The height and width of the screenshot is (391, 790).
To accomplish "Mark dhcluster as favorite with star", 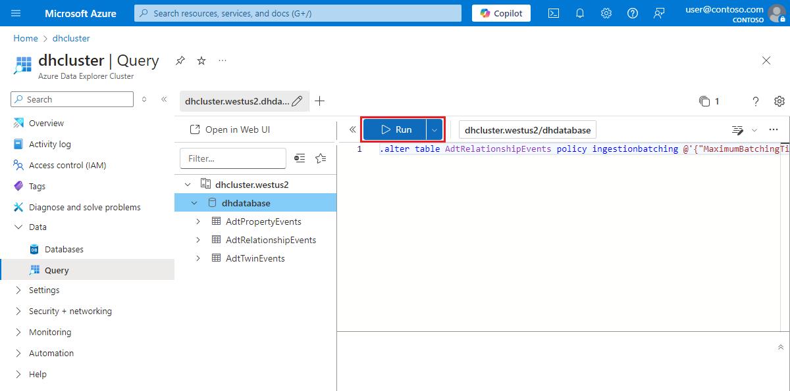I will 201,60.
